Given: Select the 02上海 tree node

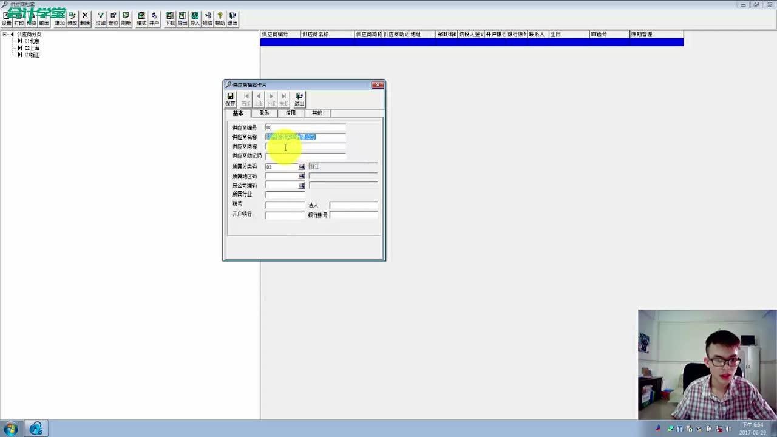Looking at the screenshot, I should click(32, 48).
